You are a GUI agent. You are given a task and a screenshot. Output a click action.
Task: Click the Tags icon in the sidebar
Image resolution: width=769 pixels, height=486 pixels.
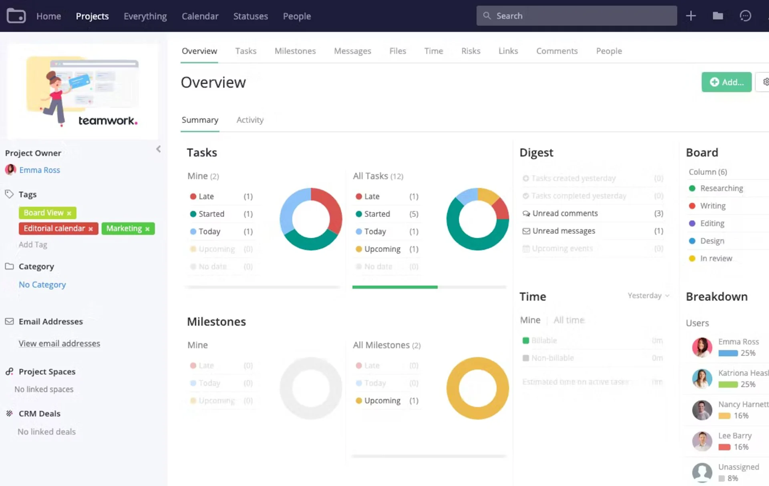tap(9, 194)
